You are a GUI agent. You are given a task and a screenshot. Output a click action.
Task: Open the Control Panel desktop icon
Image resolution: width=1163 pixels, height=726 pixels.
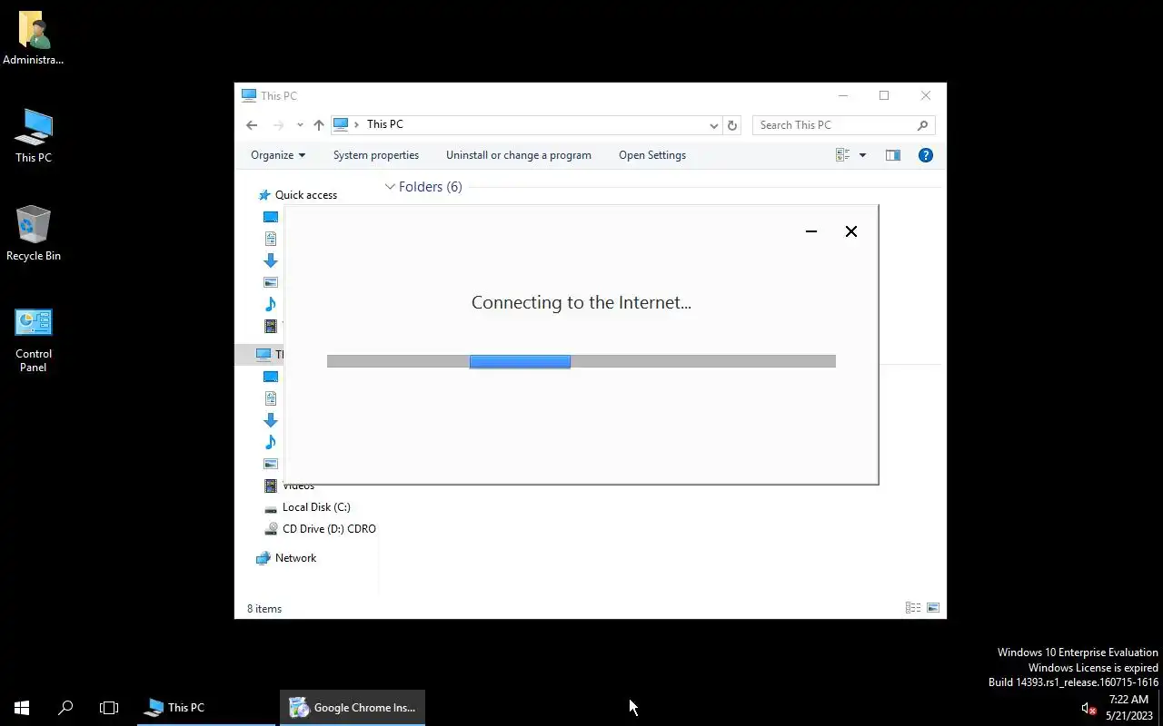coord(34,339)
